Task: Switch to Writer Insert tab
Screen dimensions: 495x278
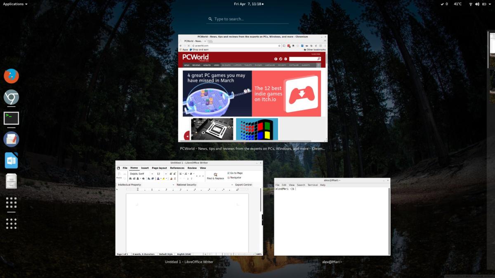Action: pyautogui.click(x=145, y=168)
